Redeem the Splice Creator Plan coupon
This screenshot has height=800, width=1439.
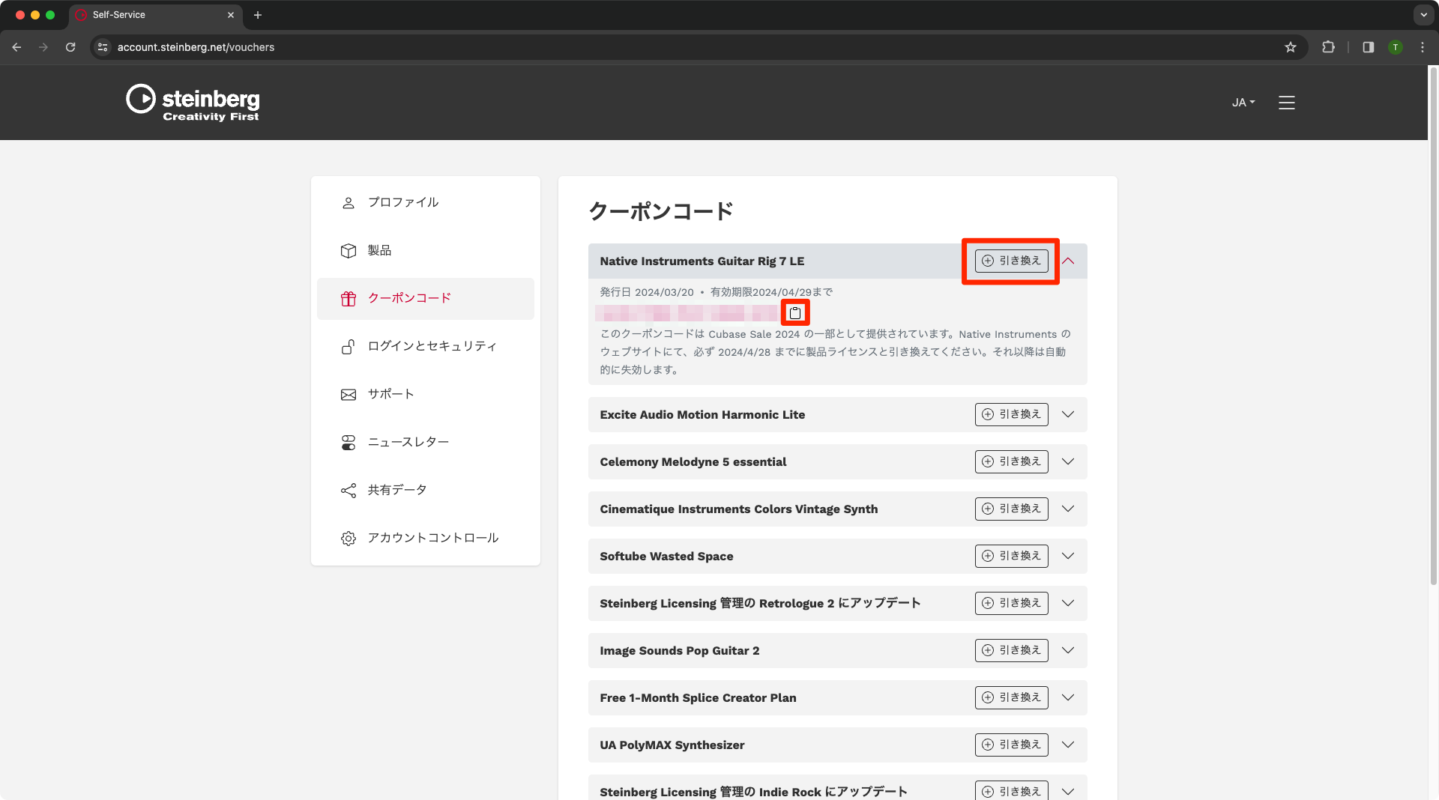pyautogui.click(x=1011, y=697)
